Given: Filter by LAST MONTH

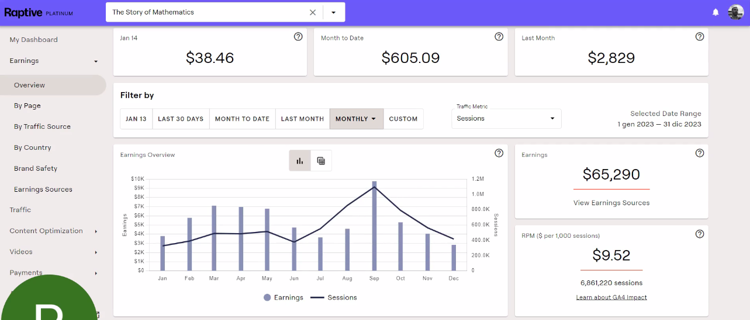Looking at the screenshot, I should pyautogui.click(x=302, y=119).
